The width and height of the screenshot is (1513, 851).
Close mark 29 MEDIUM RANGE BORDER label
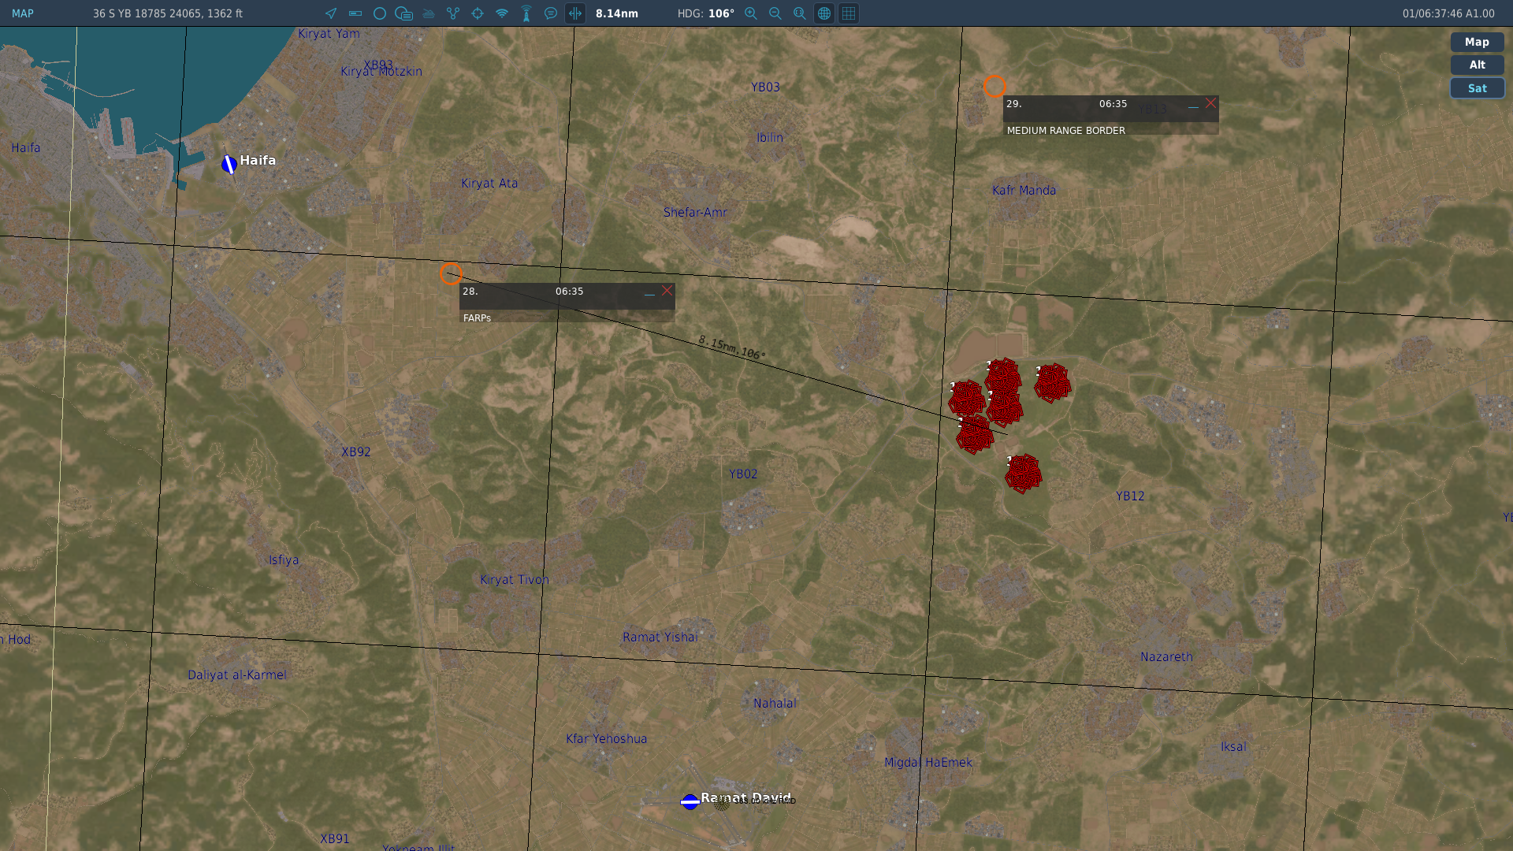(1211, 104)
